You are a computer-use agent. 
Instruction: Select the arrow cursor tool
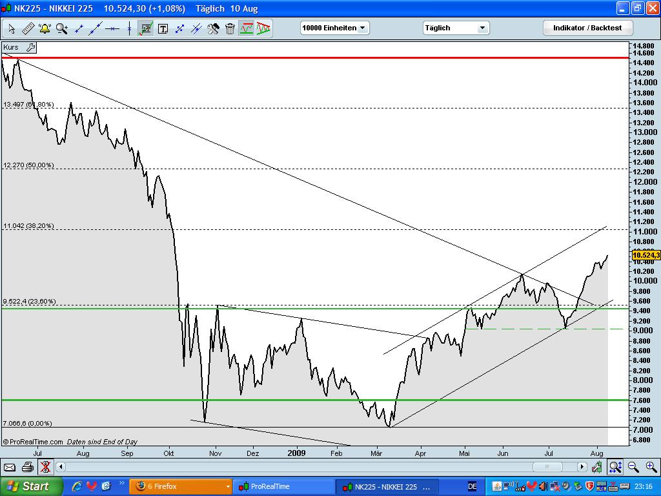point(12,28)
